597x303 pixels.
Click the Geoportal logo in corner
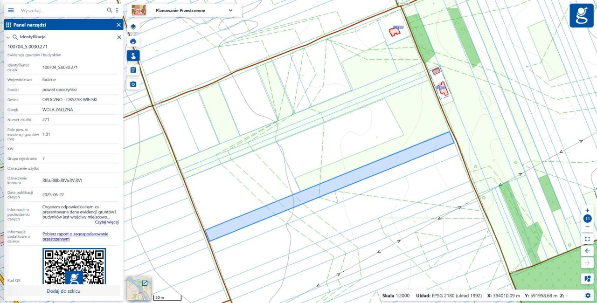coord(582,15)
